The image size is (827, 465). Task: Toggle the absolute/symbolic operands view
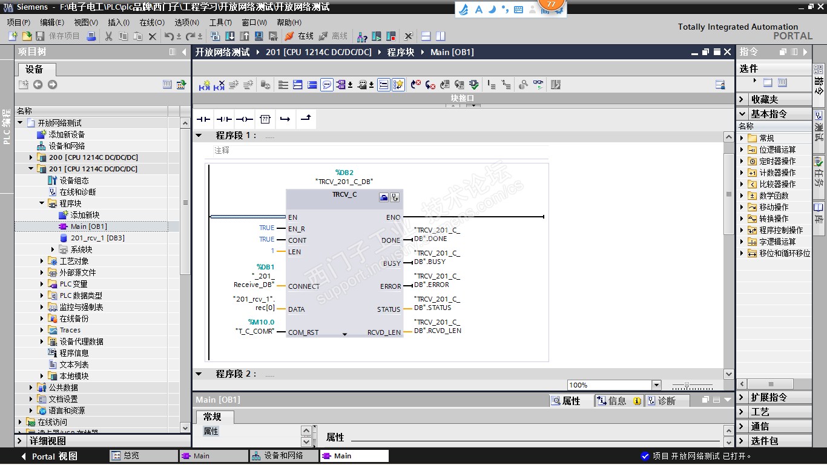[x=342, y=85]
